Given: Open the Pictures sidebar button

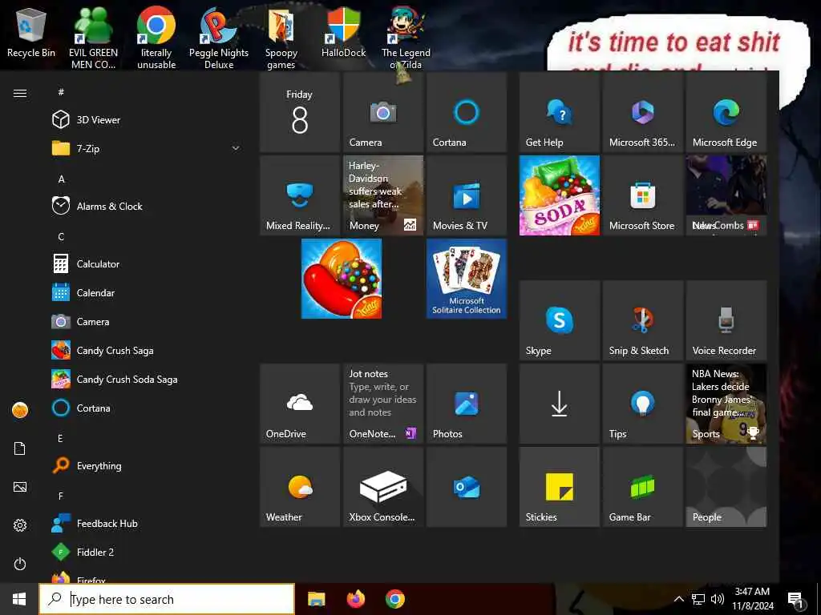Looking at the screenshot, I should click(x=20, y=487).
